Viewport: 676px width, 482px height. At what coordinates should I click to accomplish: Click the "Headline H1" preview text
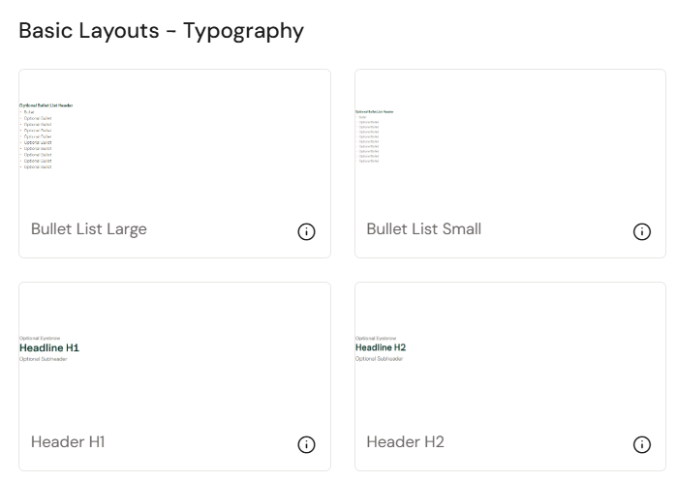coord(49,347)
